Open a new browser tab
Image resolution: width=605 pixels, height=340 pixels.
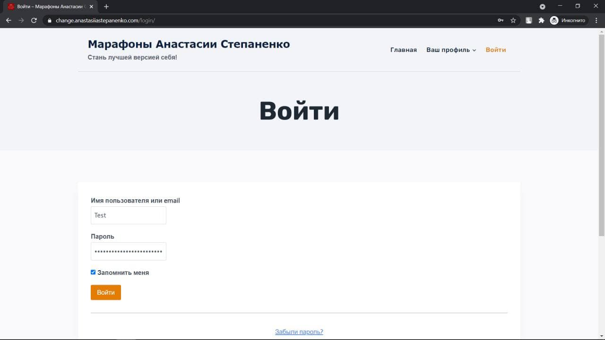point(106,7)
